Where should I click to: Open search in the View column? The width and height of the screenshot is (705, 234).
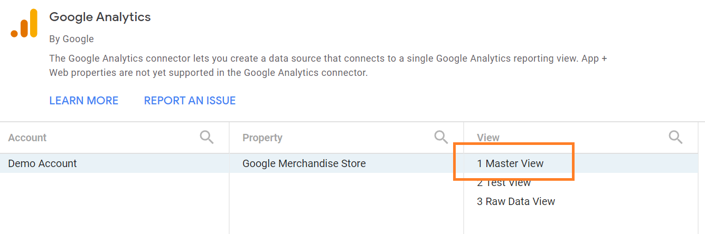(x=675, y=138)
